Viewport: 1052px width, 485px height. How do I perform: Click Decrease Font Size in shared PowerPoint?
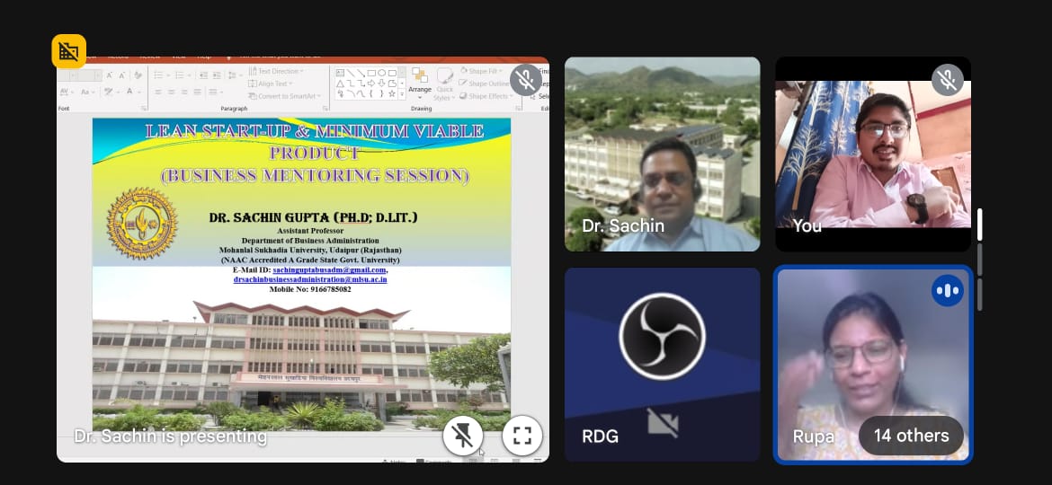pos(121,75)
